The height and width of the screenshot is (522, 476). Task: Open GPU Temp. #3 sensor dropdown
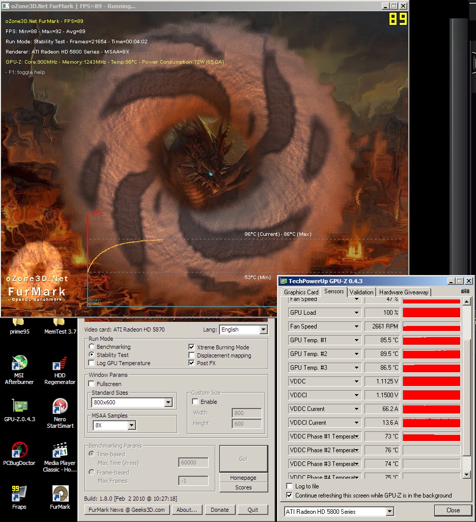pos(356,368)
